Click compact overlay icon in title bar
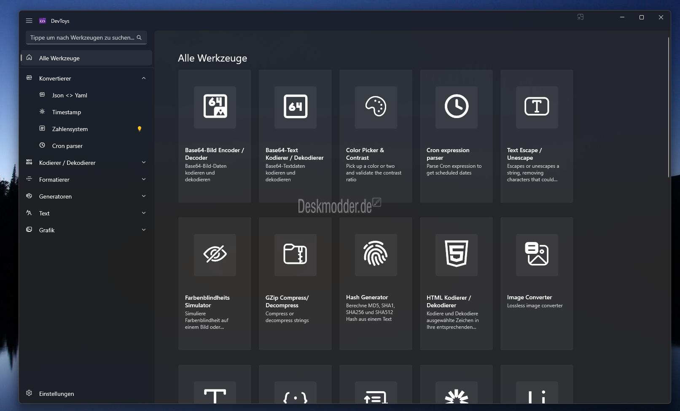680x411 pixels. point(581,17)
